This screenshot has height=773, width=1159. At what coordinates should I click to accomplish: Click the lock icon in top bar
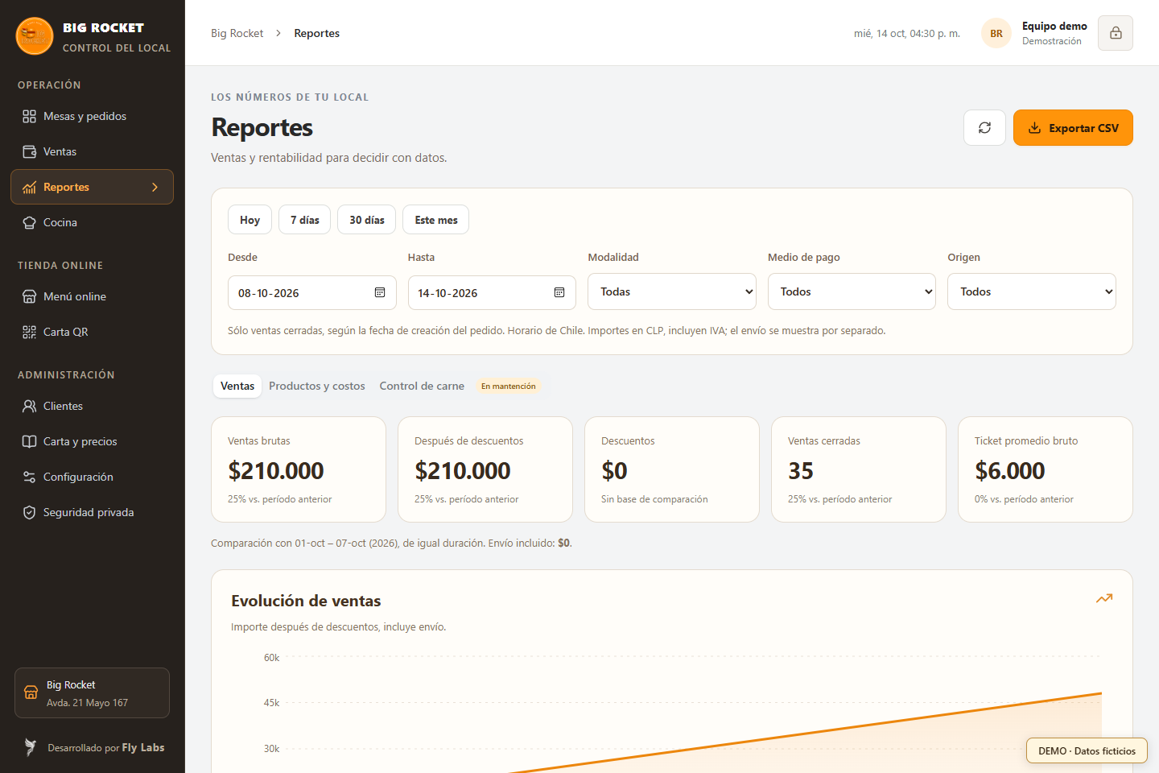point(1116,33)
